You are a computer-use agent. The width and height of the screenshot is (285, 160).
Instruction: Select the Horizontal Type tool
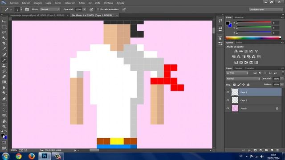(4, 104)
